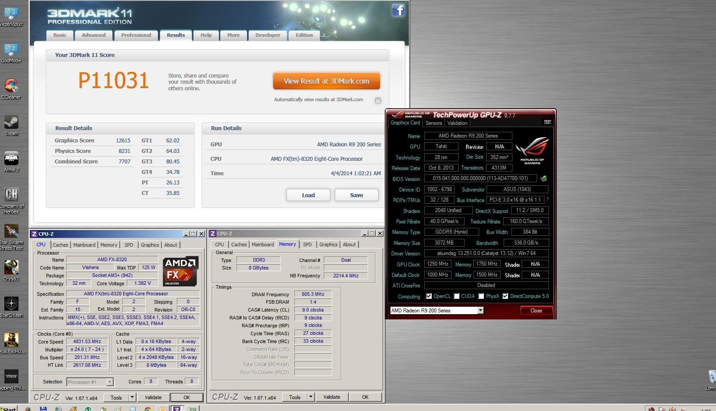Open the Advanced tab in 3DMark
Viewport: 716px width, 411px height.
(93, 35)
